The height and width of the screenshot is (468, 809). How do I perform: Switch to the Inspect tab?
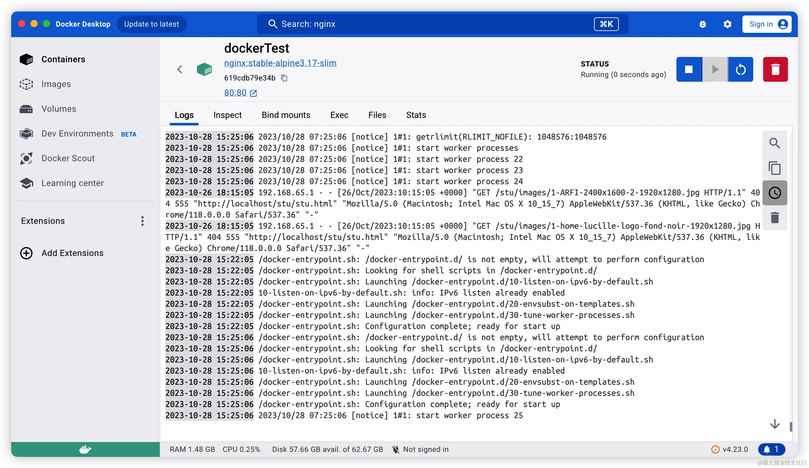(x=227, y=115)
